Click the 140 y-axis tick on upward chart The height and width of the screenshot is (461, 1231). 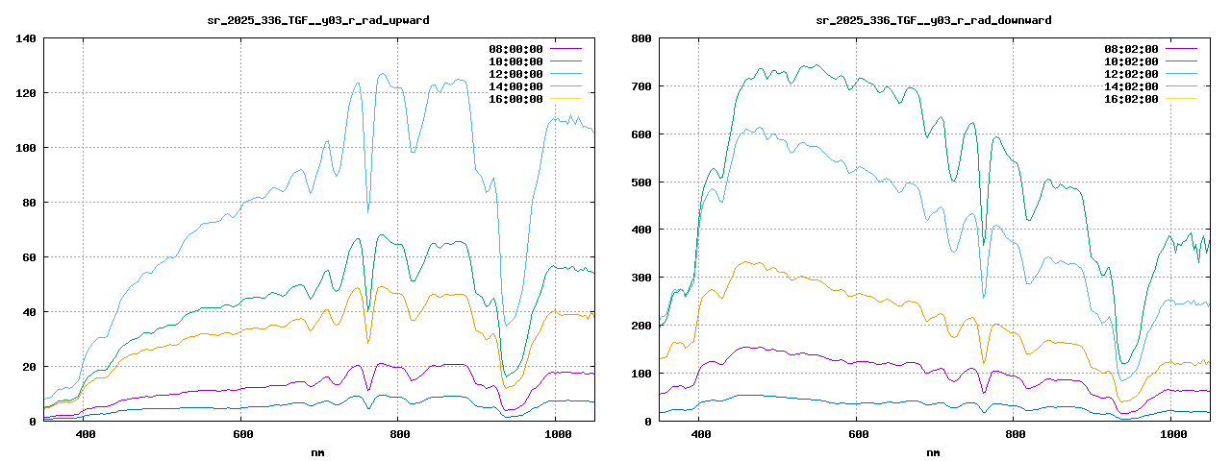point(26,38)
